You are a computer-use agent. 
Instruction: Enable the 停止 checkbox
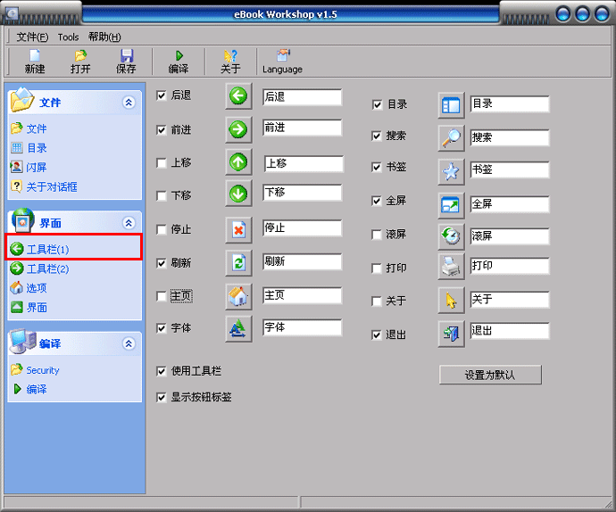162,230
